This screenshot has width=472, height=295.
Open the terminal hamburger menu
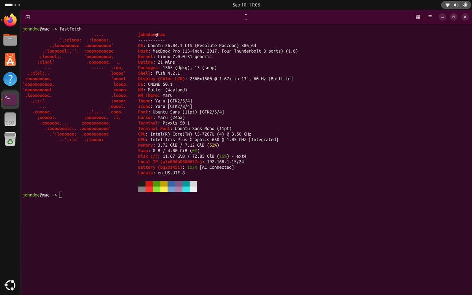click(x=430, y=17)
